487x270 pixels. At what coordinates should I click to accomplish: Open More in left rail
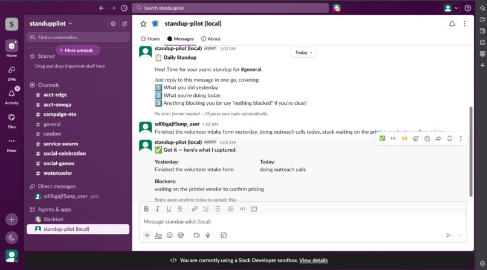[x=11, y=145]
